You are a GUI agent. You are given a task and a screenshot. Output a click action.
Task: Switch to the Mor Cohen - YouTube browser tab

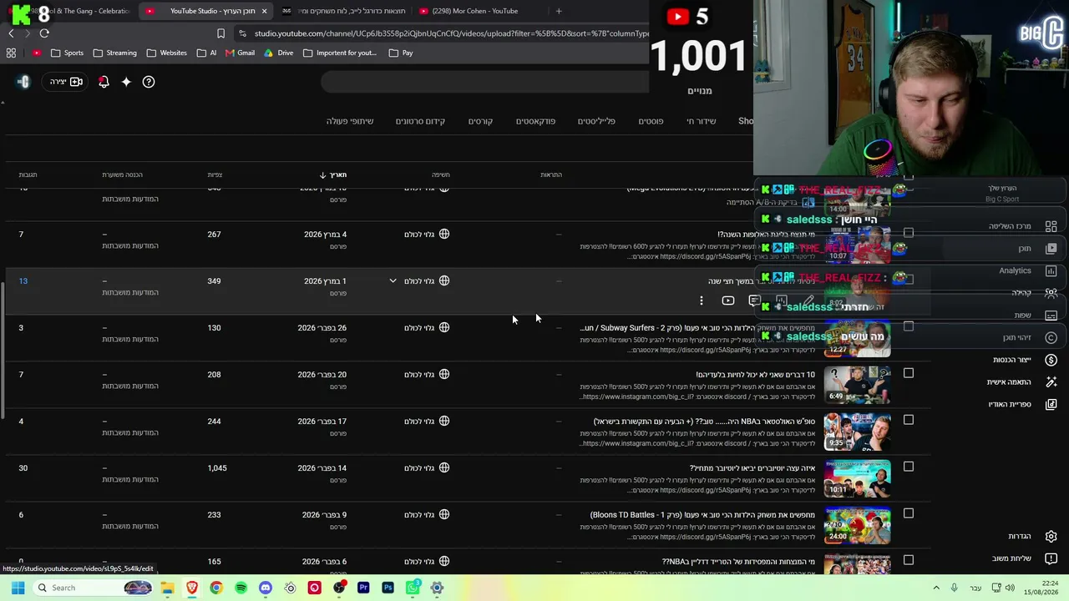click(x=474, y=11)
